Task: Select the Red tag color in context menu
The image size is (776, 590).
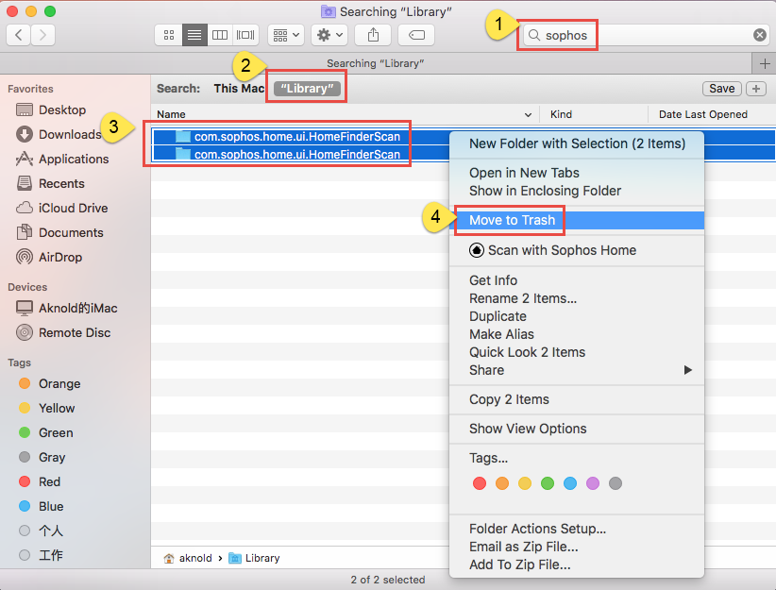Action: (480, 482)
